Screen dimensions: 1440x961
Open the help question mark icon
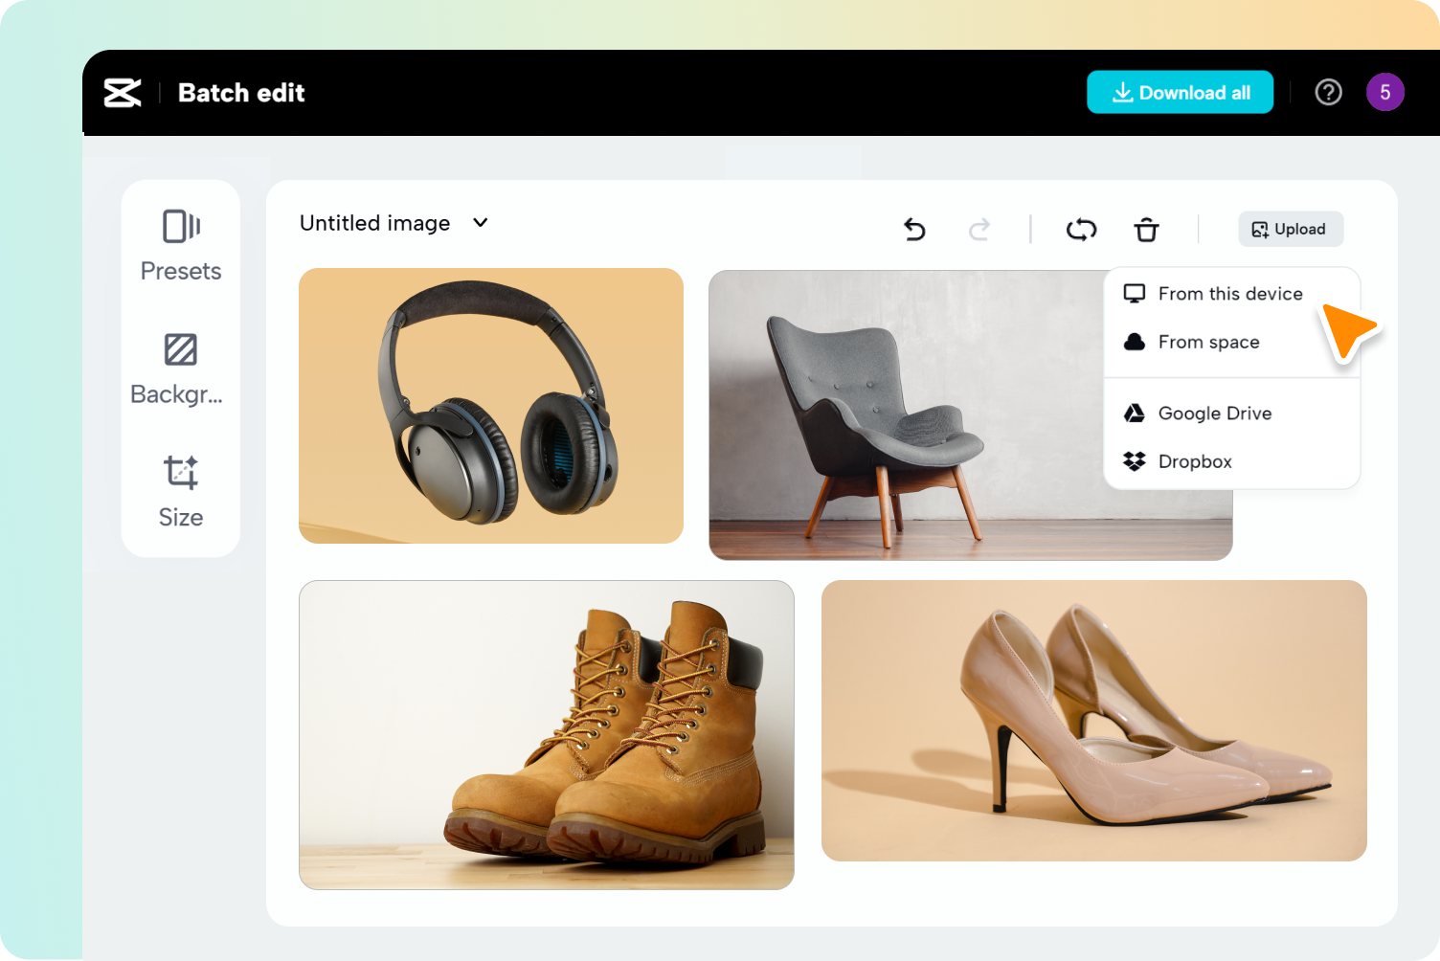pyautogui.click(x=1329, y=92)
